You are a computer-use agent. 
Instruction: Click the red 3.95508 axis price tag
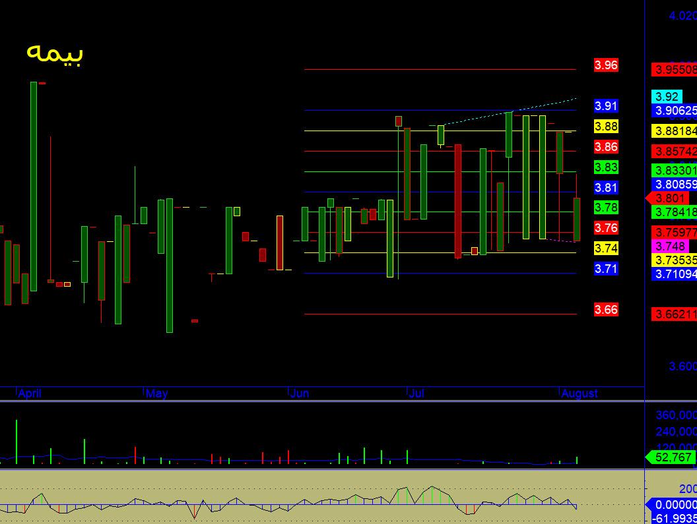(x=675, y=70)
